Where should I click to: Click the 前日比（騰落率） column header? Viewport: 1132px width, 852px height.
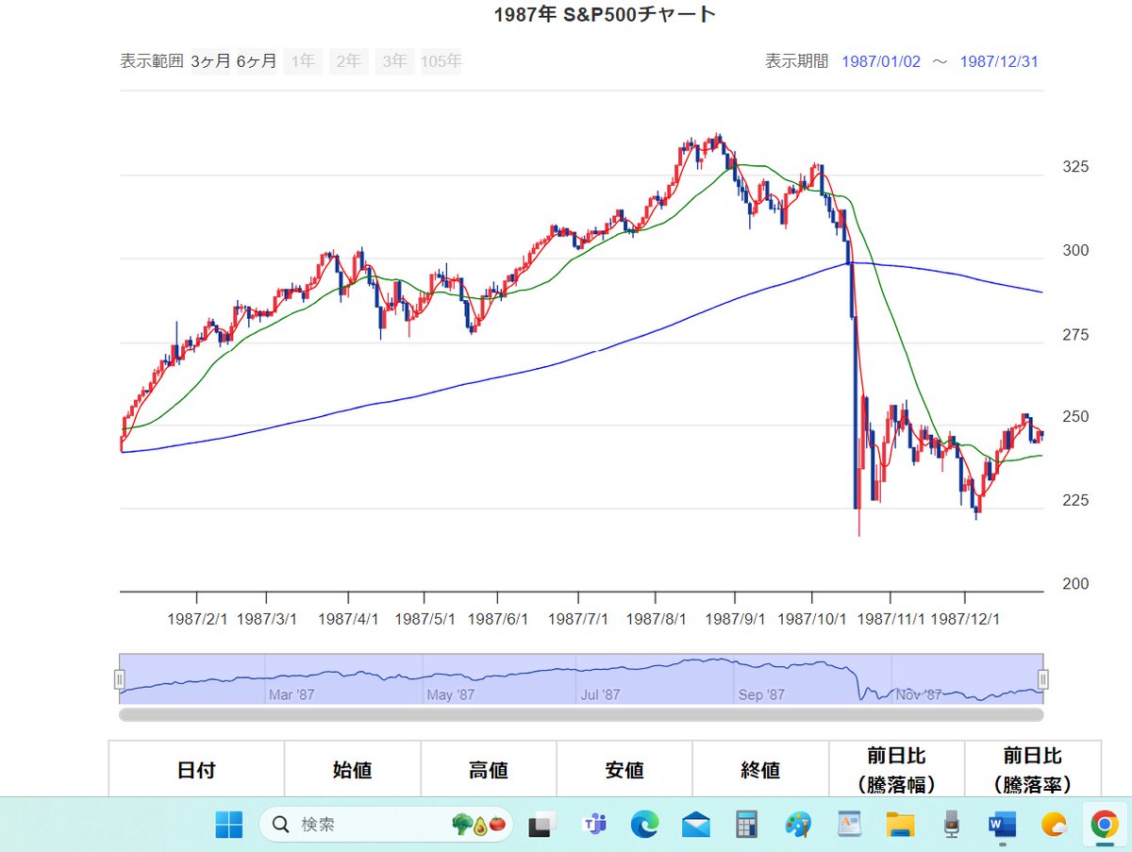[1032, 770]
